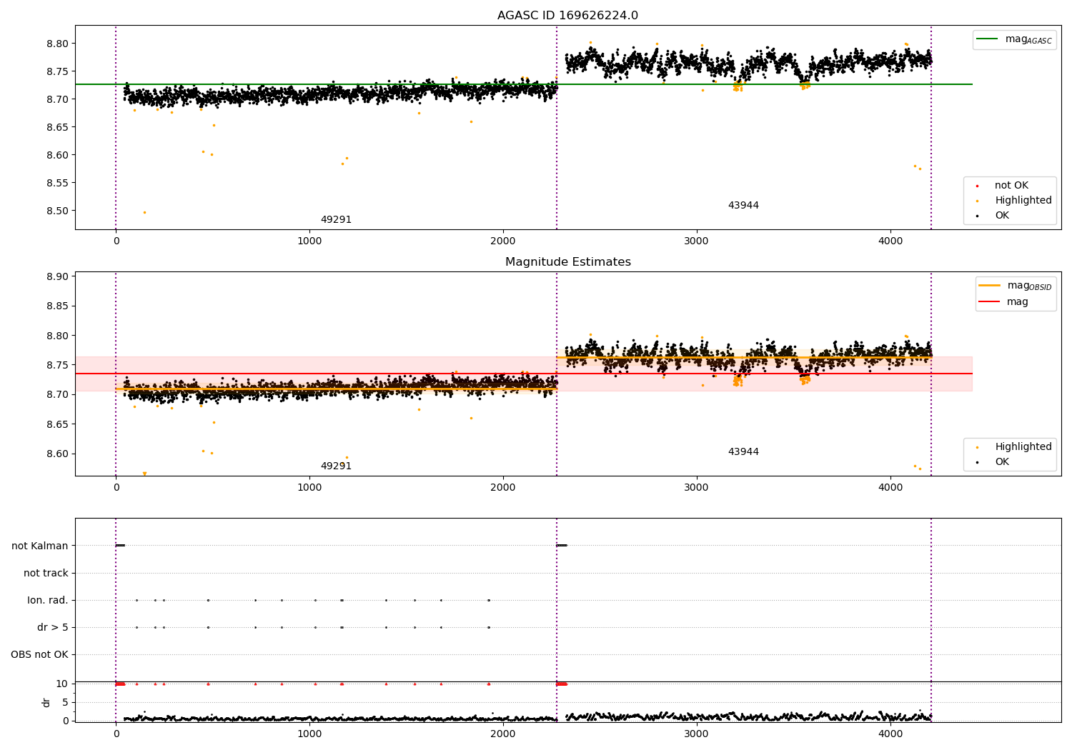Click the 49291 label in AGASC ID plot
The width and height of the screenshot is (1072, 750).
click(336, 220)
